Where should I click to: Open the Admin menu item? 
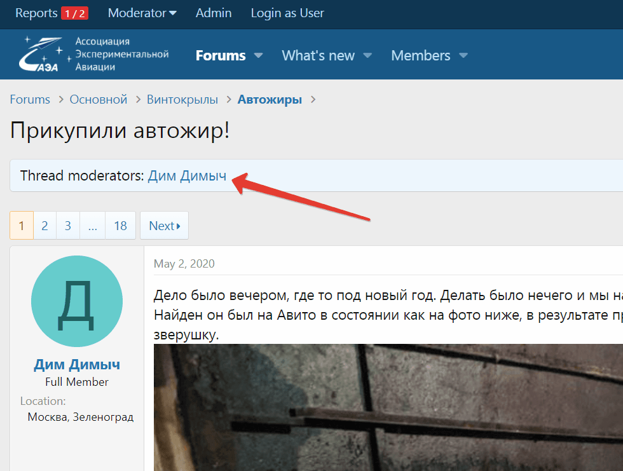[x=214, y=13]
